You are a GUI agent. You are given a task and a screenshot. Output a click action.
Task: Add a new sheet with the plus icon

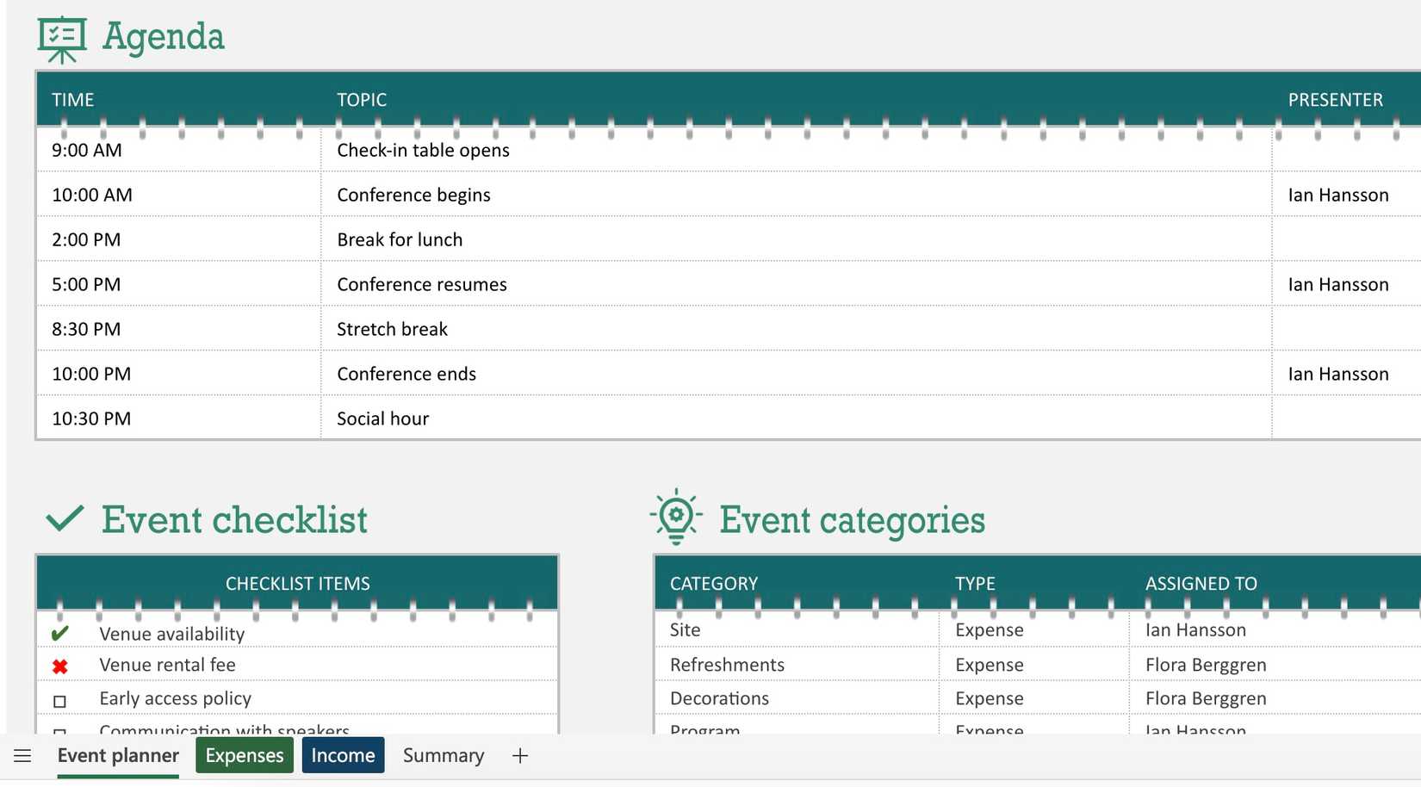pos(520,755)
